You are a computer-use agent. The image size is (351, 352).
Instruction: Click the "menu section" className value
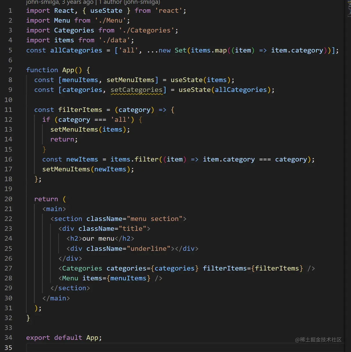[x=154, y=219]
